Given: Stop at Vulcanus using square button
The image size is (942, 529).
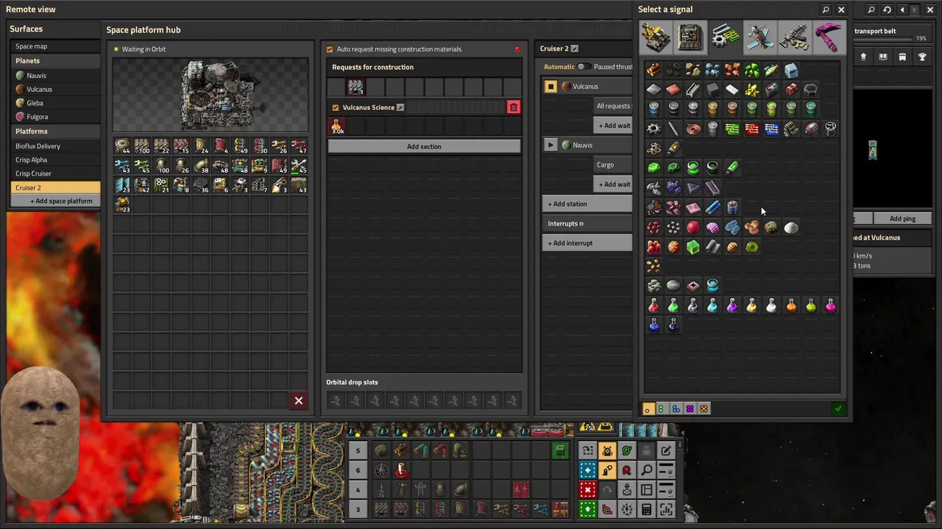Looking at the screenshot, I should point(550,87).
